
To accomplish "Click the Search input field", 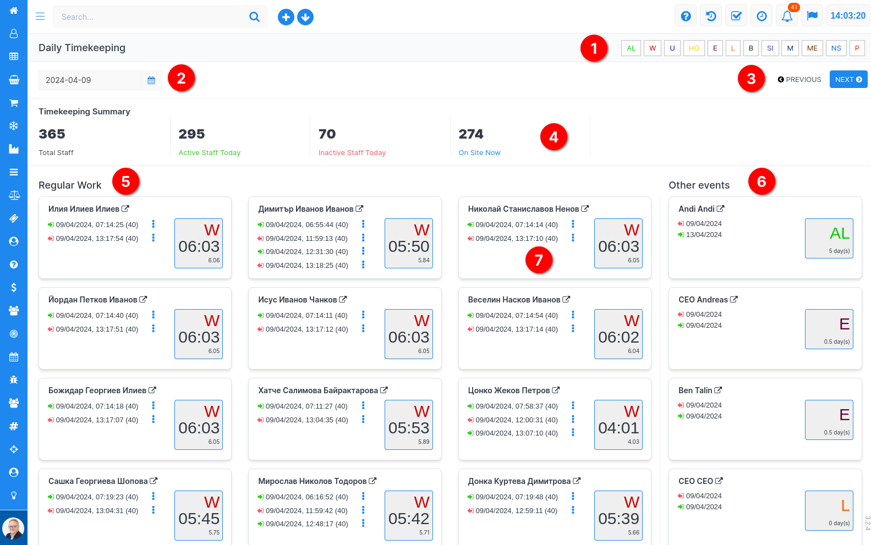I will point(151,17).
